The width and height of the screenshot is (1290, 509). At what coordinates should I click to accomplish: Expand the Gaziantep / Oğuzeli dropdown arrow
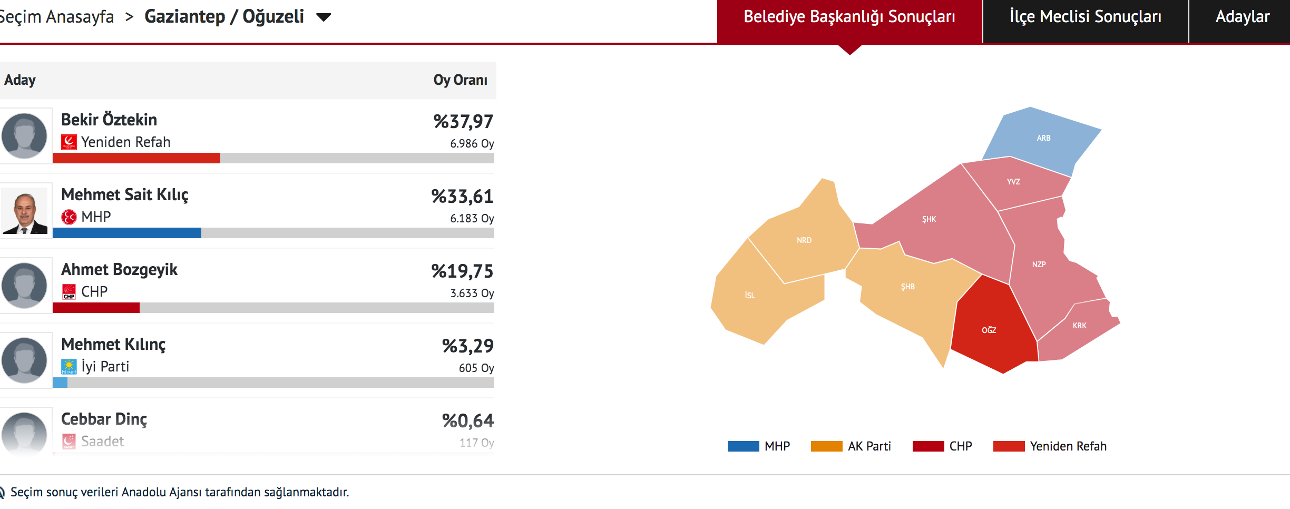pos(324,17)
